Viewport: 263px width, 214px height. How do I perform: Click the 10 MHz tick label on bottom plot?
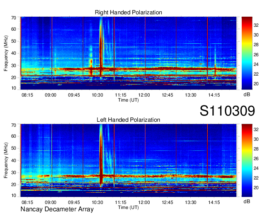pos(14,195)
